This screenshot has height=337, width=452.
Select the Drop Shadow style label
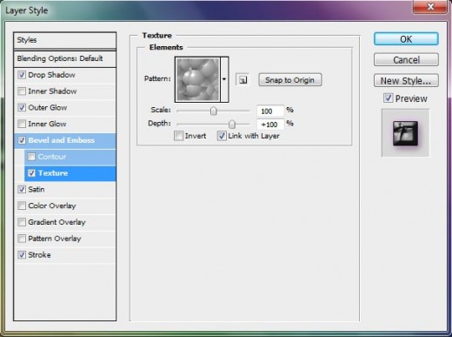point(51,75)
